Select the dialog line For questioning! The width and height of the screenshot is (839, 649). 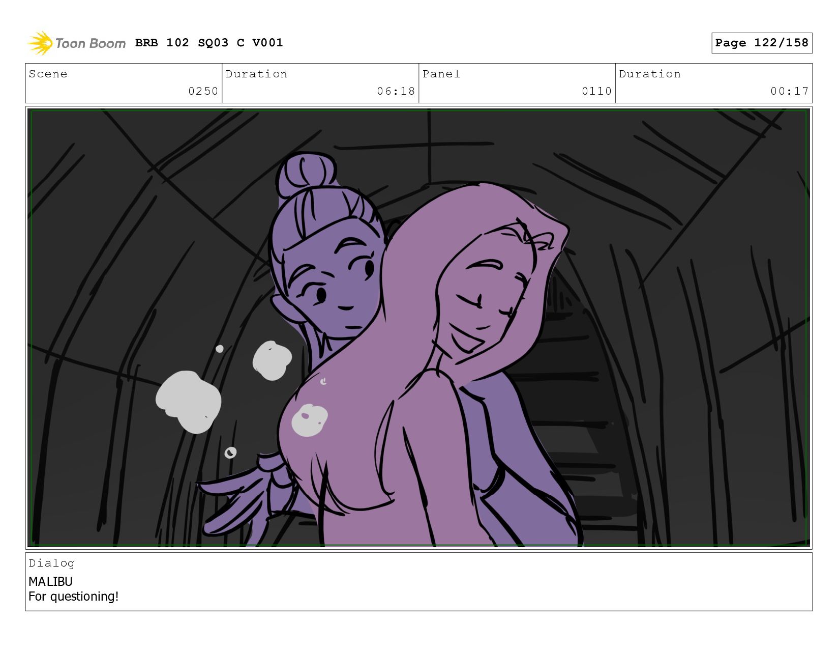pos(73,596)
